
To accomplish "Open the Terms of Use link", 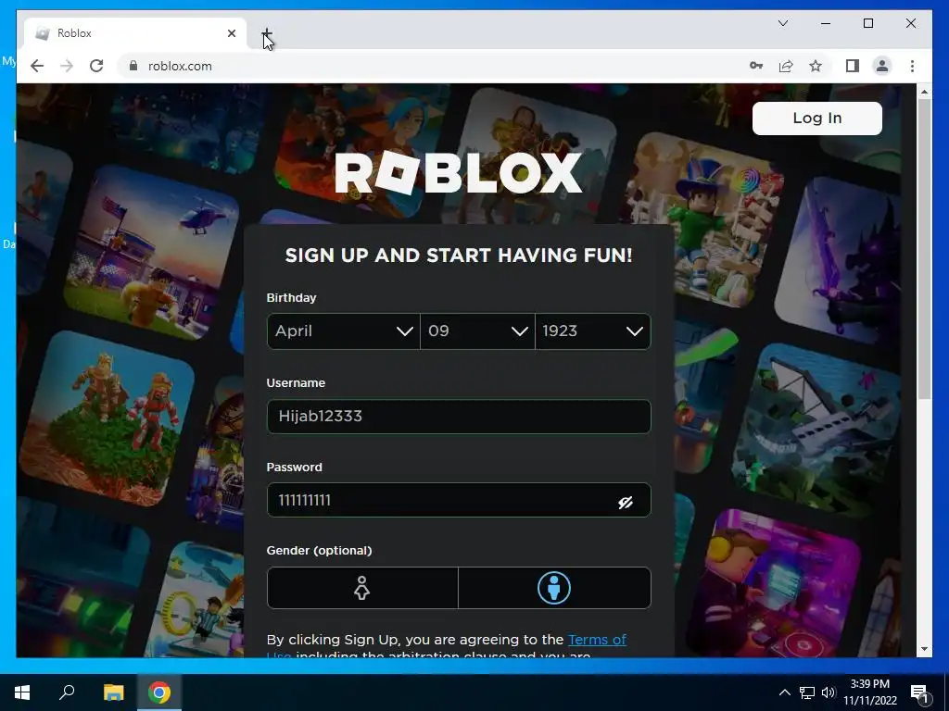I will coord(597,640).
